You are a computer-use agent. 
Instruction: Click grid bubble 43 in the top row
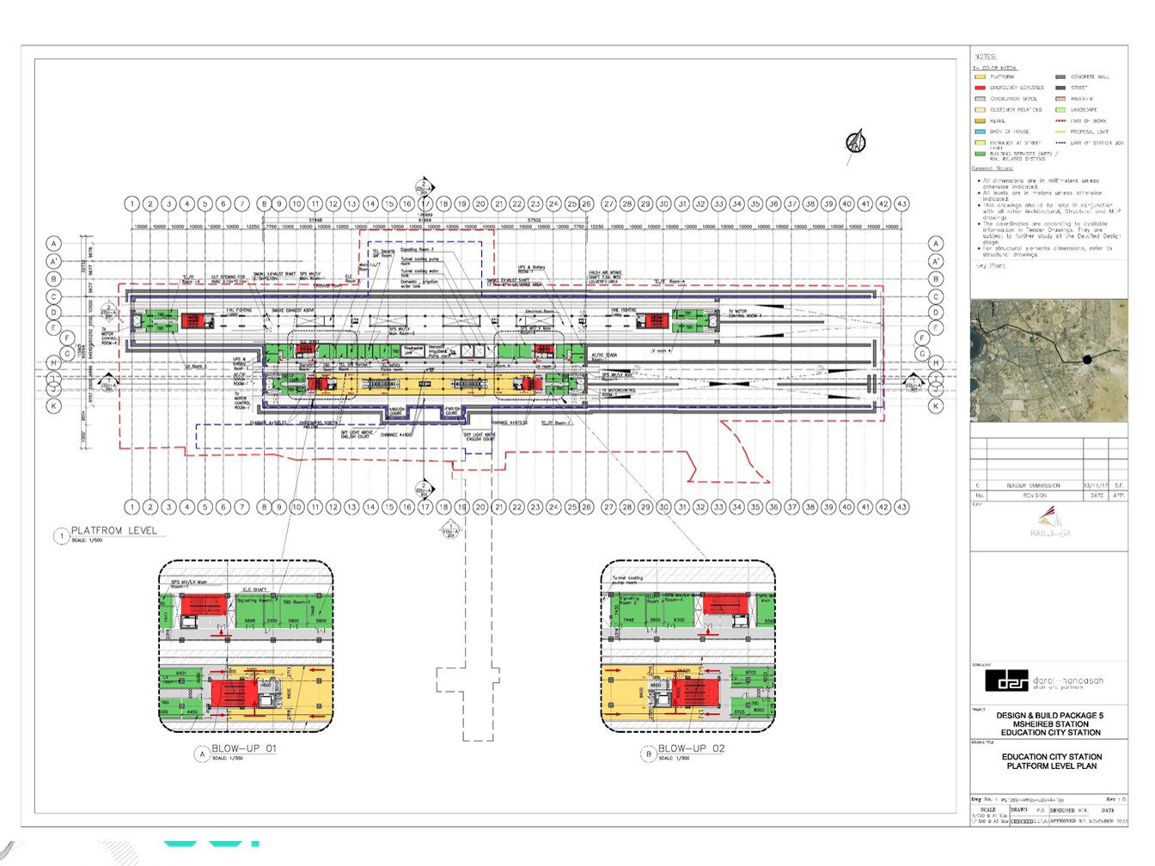[x=901, y=204]
